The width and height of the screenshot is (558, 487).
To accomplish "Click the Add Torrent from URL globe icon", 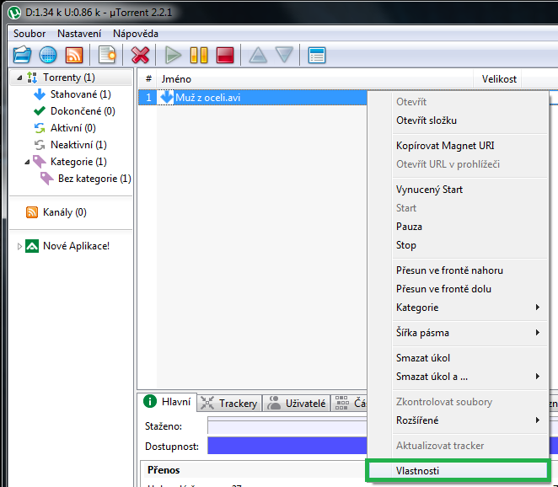I will click(48, 56).
